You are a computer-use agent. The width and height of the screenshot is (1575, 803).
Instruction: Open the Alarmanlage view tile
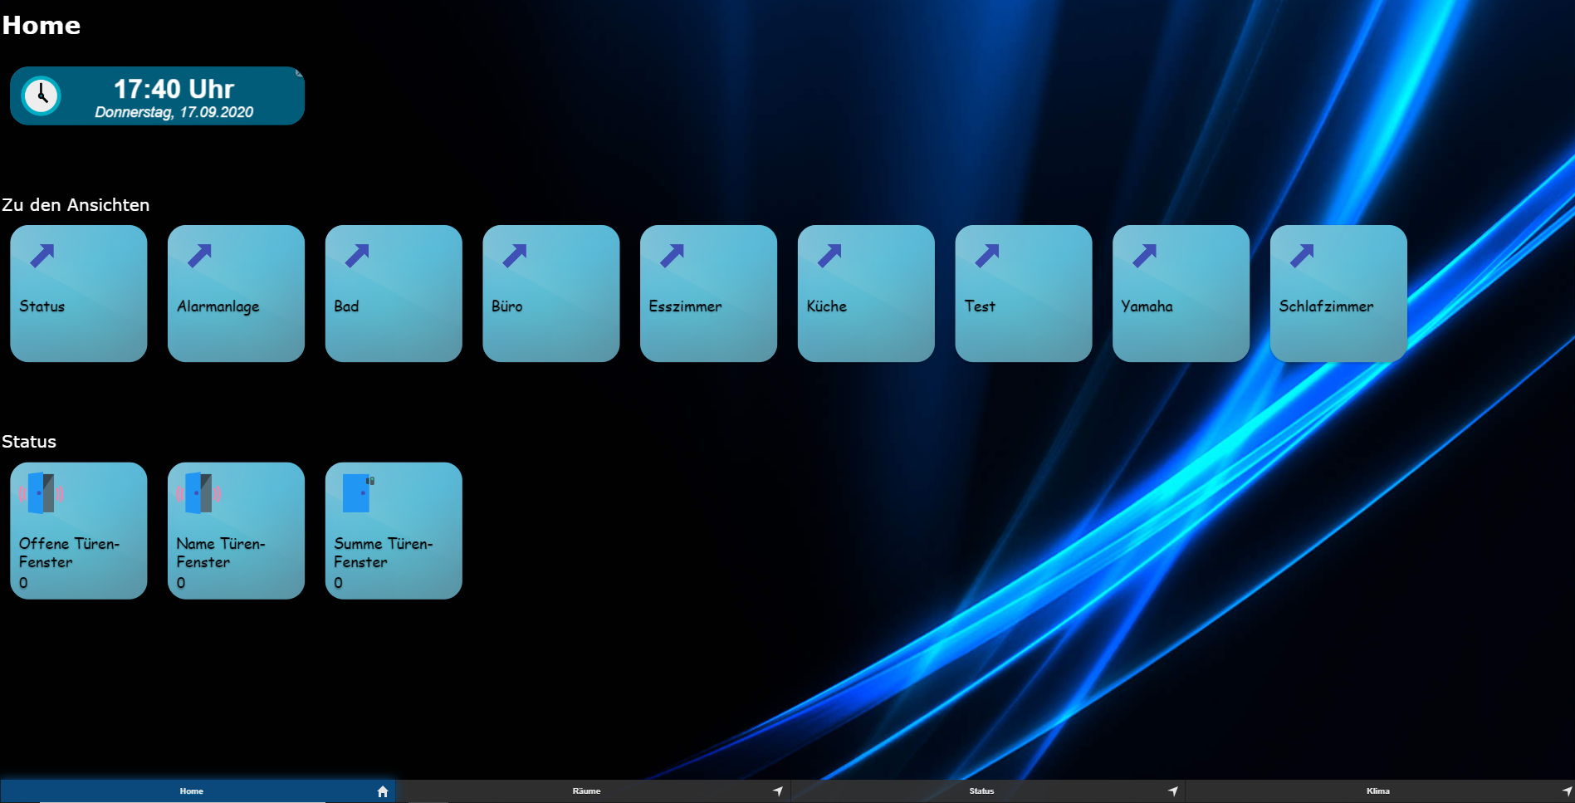click(x=236, y=293)
